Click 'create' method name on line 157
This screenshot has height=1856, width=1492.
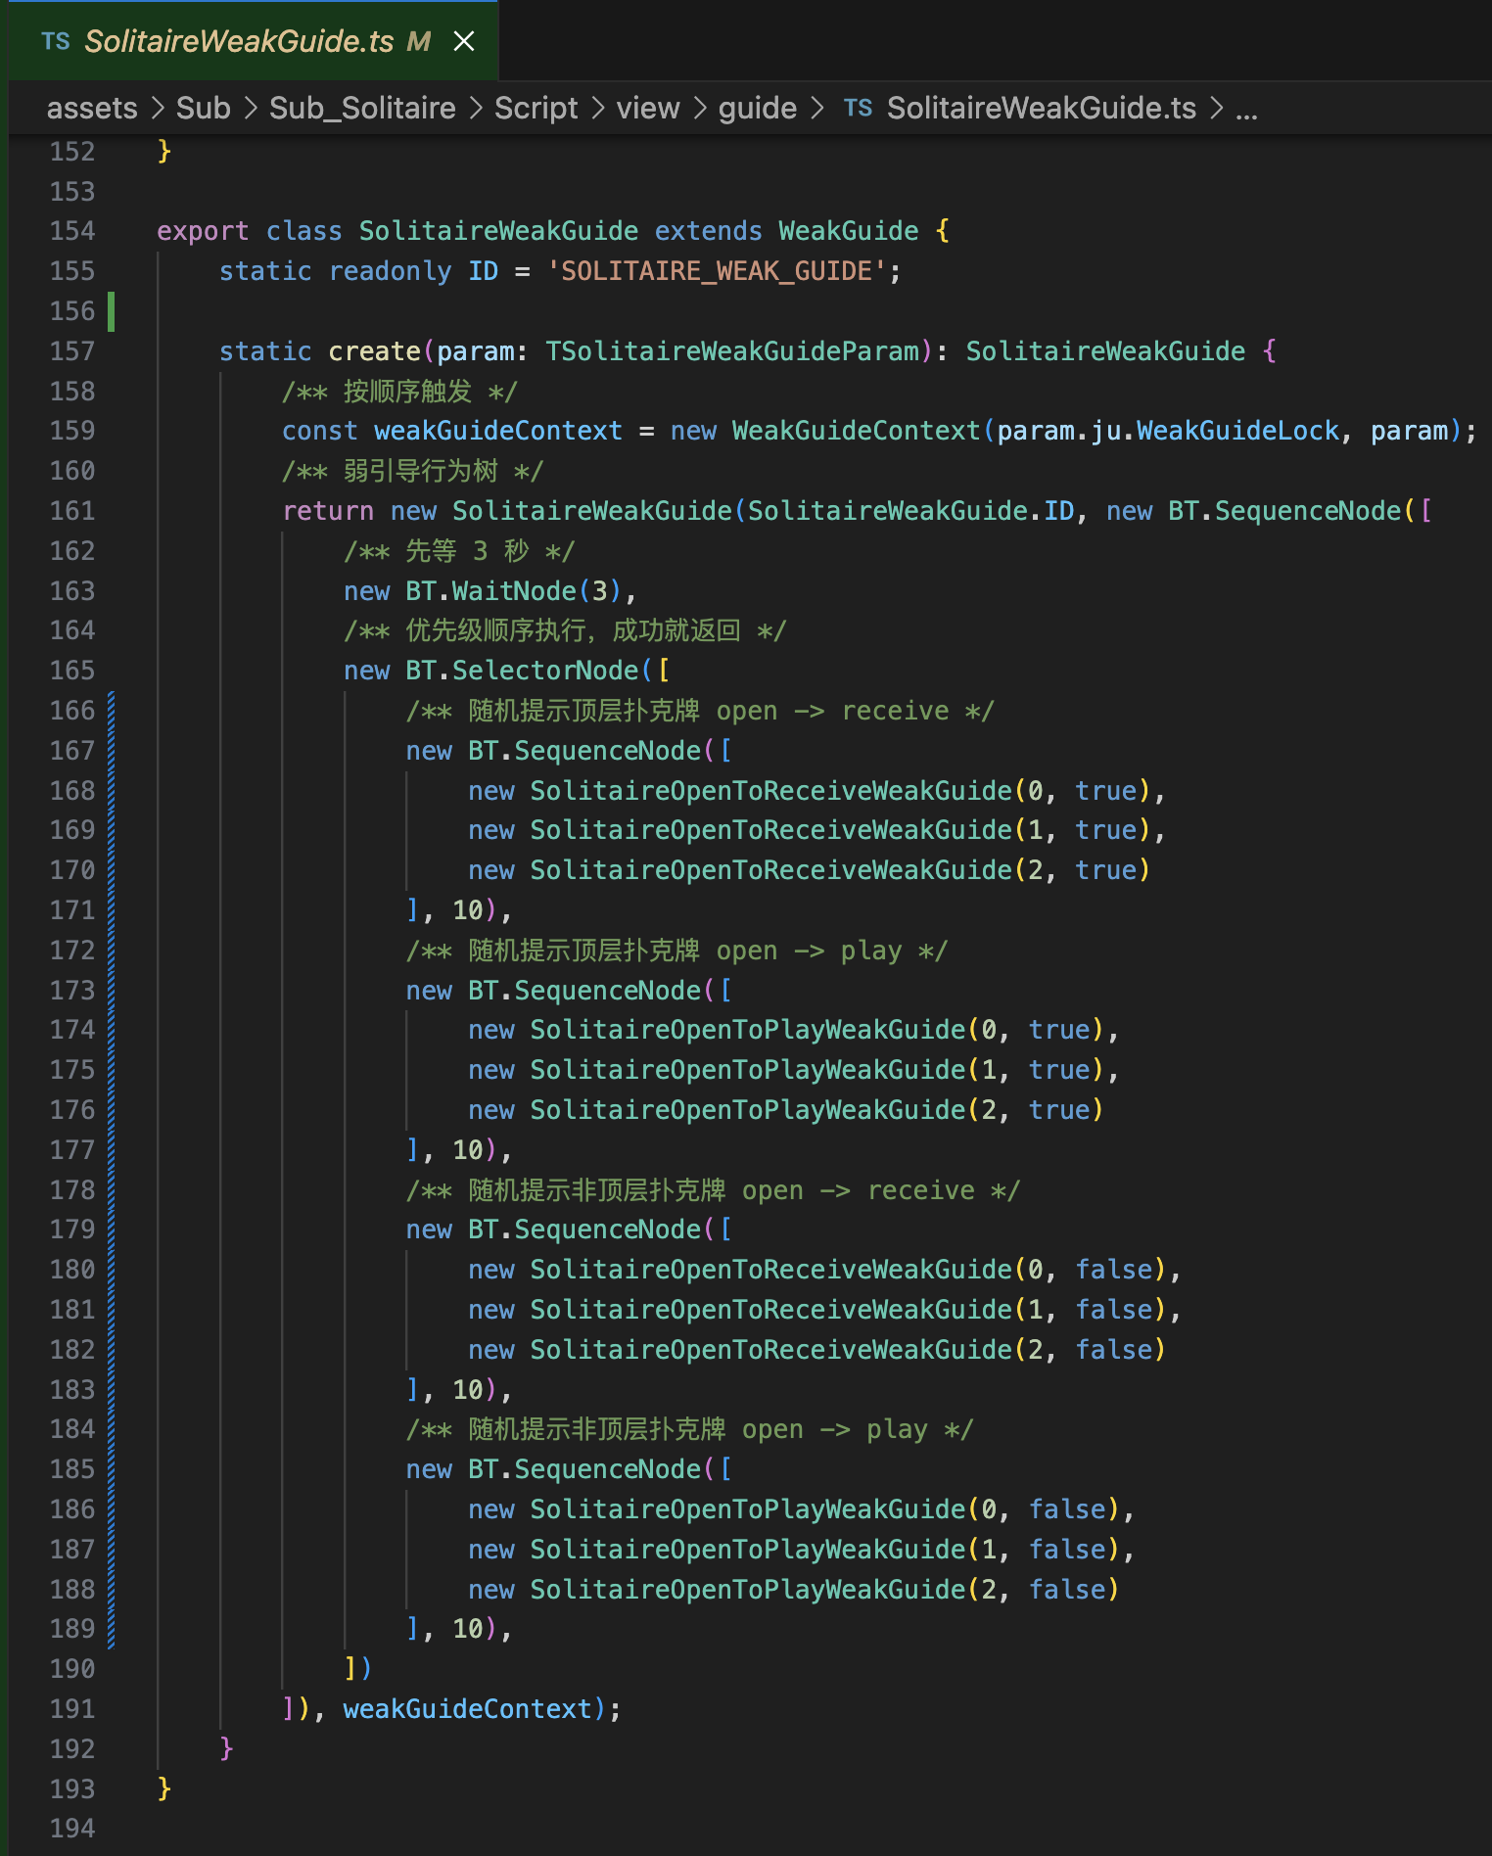[374, 351]
